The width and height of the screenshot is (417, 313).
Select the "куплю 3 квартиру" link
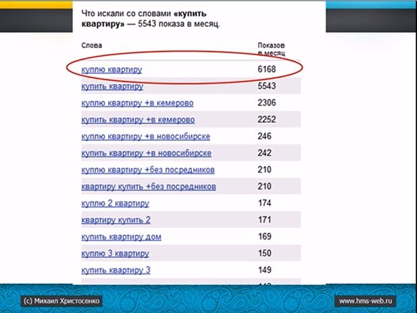point(115,254)
